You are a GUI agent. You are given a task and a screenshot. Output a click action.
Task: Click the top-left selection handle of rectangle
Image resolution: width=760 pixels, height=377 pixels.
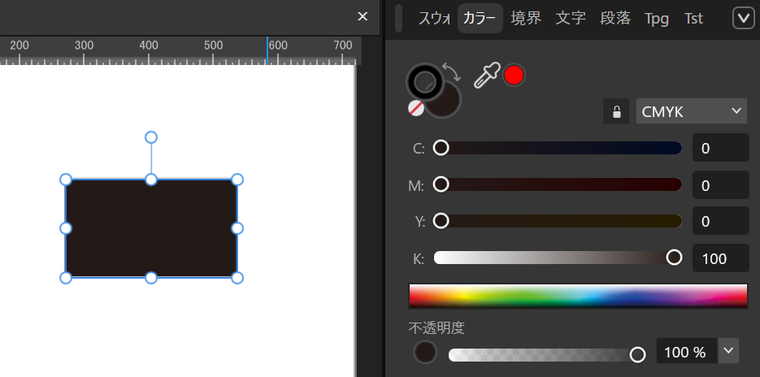[66, 180]
